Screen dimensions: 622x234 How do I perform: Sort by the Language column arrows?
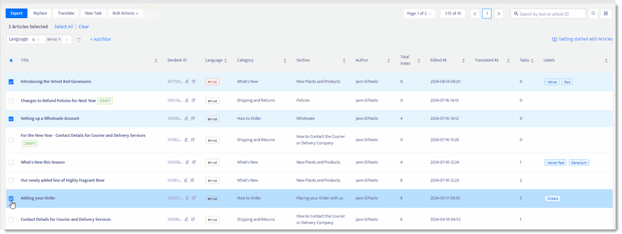226,60
